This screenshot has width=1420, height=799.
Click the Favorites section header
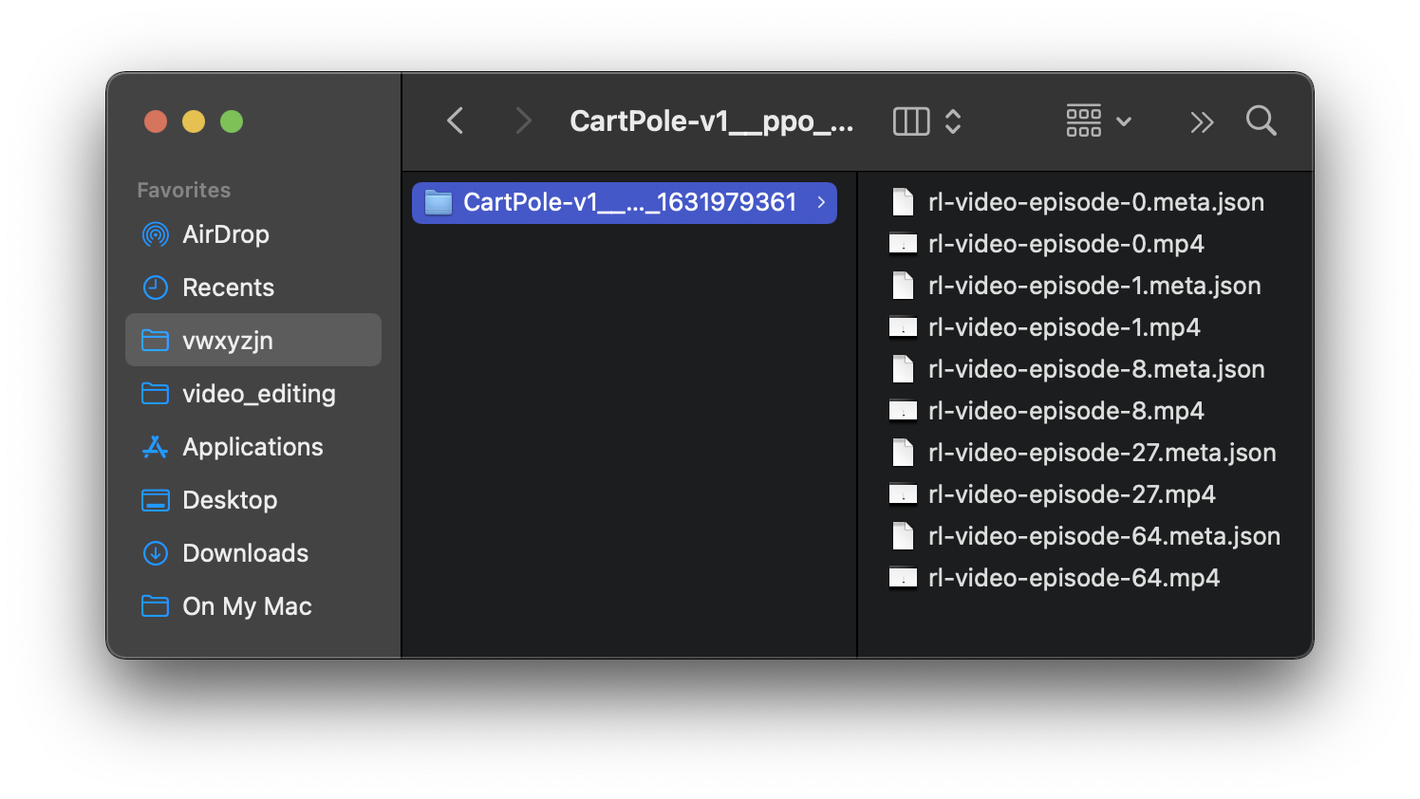coord(184,190)
